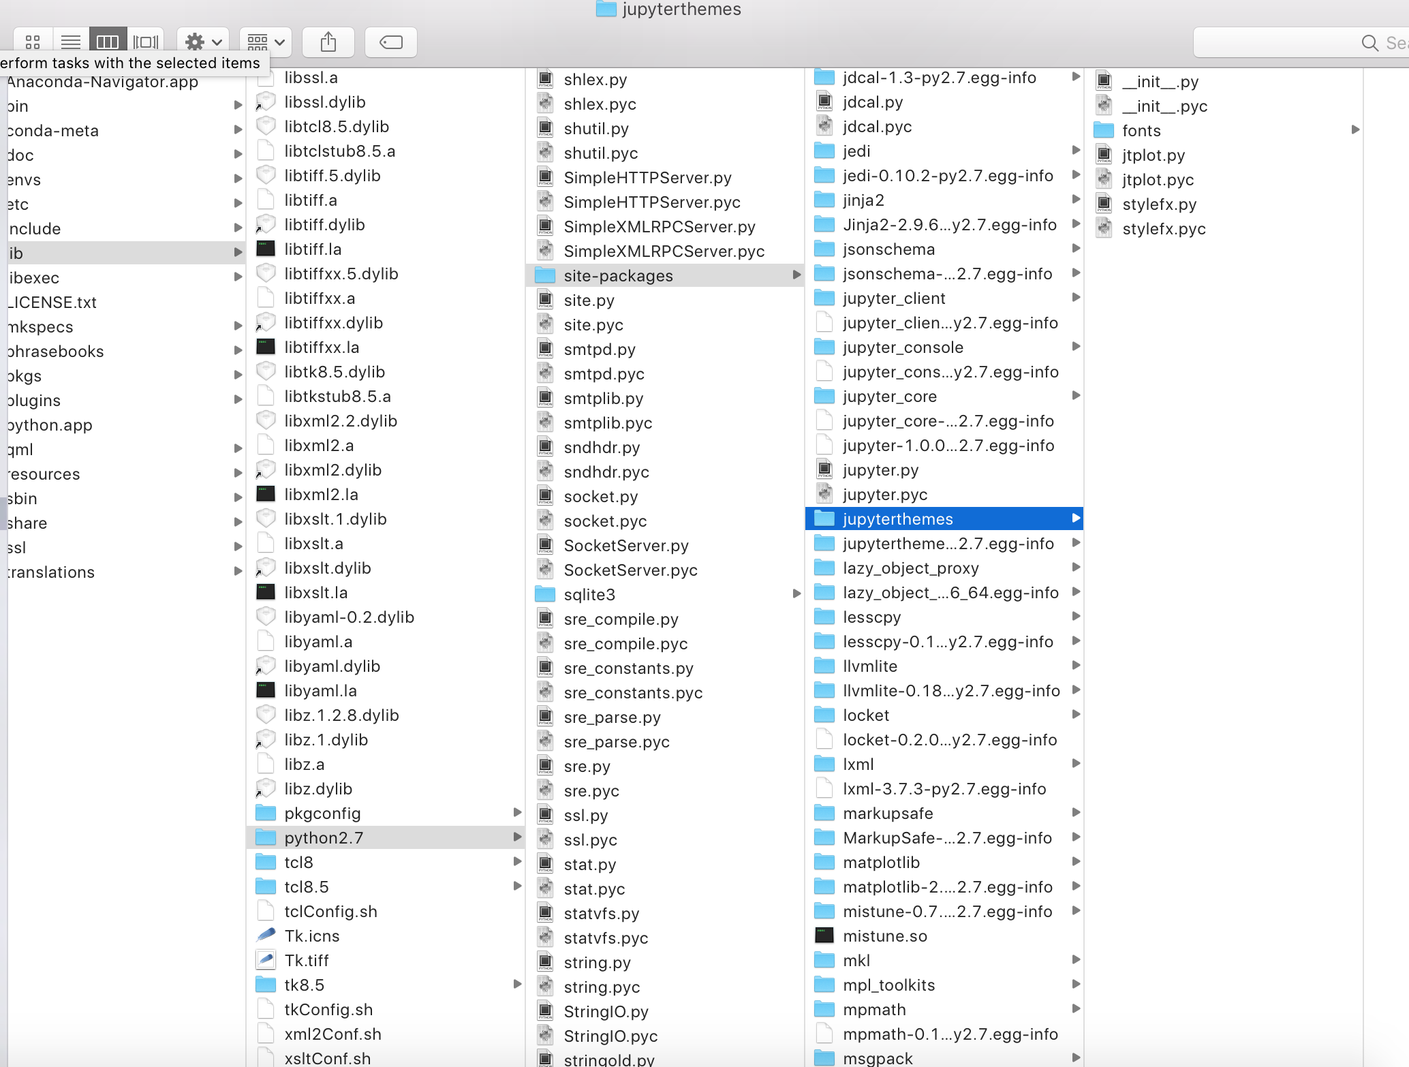The height and width of the screenshot is (1067, 1409).
Task: Click the jupyterthemes folder icon in the title bar
Action: 605,10
